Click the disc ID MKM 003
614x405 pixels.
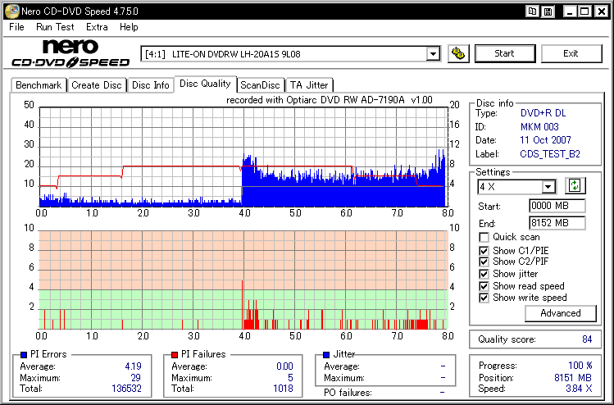539,127
